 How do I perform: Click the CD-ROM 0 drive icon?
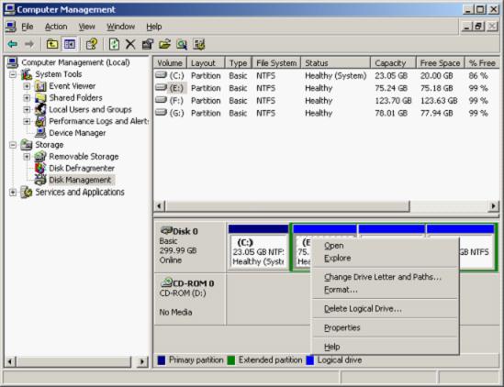click(166, 282)
